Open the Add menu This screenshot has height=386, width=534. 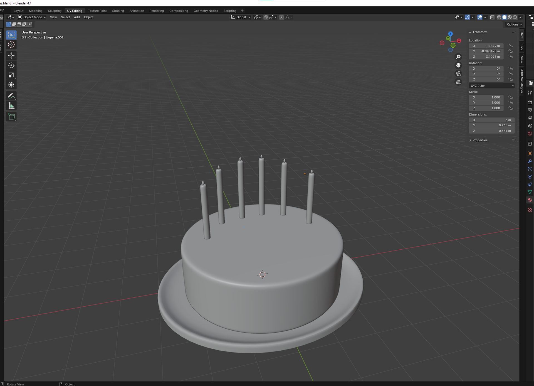coord(77,17)
